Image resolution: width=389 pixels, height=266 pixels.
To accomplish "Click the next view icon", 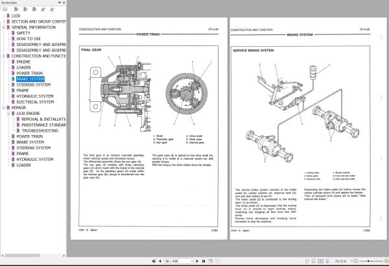I will 217,261.
